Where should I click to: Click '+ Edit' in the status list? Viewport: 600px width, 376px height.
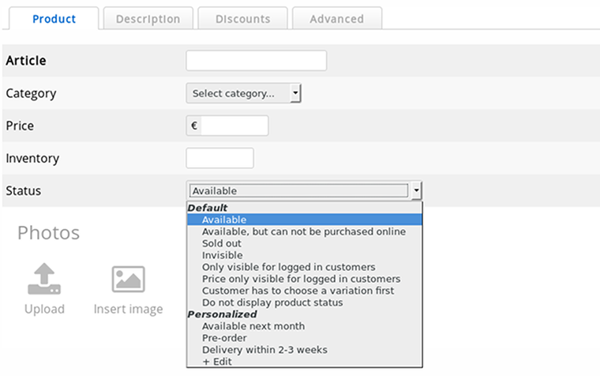pyautogui.click(x=216, y=361)
